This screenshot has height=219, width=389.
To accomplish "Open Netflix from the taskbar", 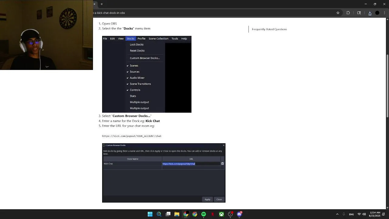I will click(x=212, y=214).
